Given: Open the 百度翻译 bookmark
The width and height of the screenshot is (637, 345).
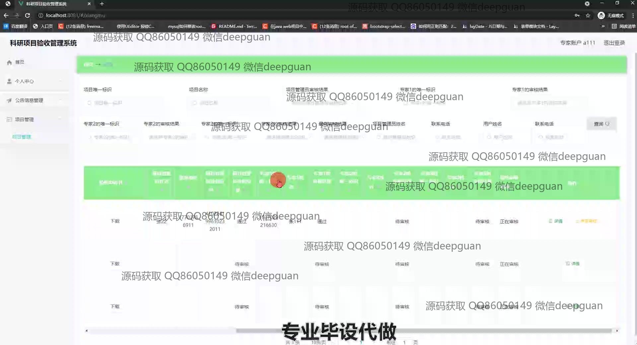Looking at the screenshot, I should pos(16,26).
